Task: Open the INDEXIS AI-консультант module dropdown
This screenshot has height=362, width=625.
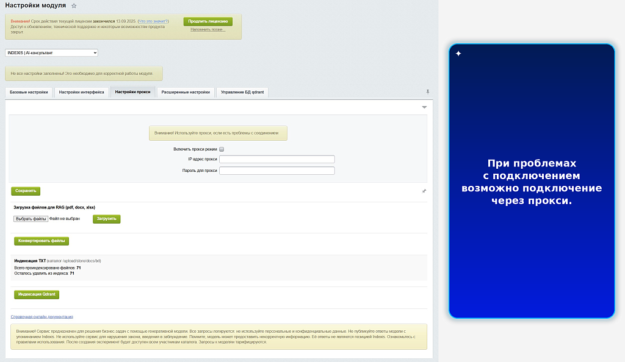Action: [x=51, y=52]
